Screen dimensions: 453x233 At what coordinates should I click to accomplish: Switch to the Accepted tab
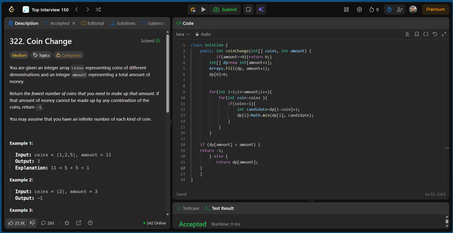(57, 23)
